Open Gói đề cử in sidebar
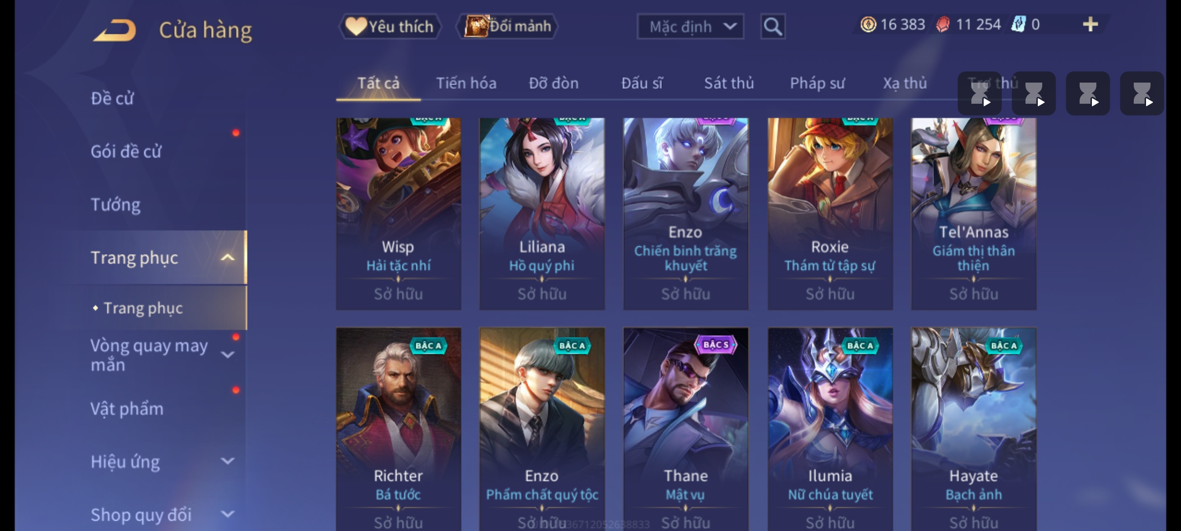This screenshot has width=1181, height=531. tap(126, 151)
